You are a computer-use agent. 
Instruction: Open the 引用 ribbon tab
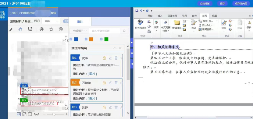[185, 16]
